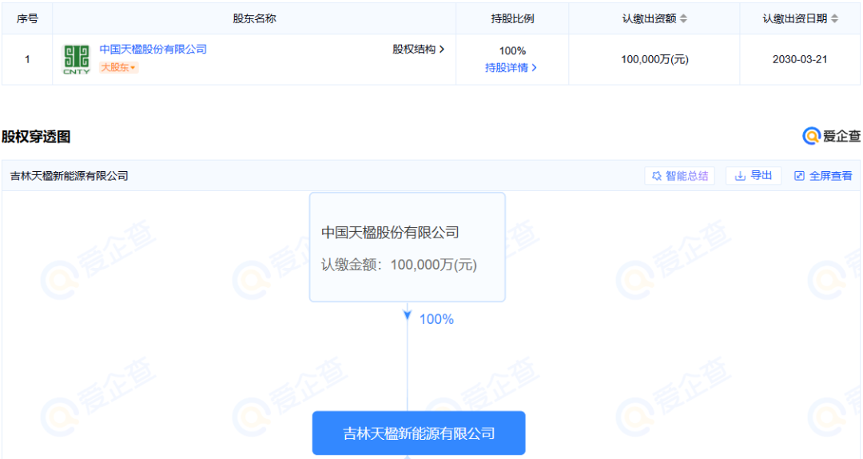Click the 100% percentage in table
Image resolution: width=863 pixels, height=459 pixels.
click(512, 50)
